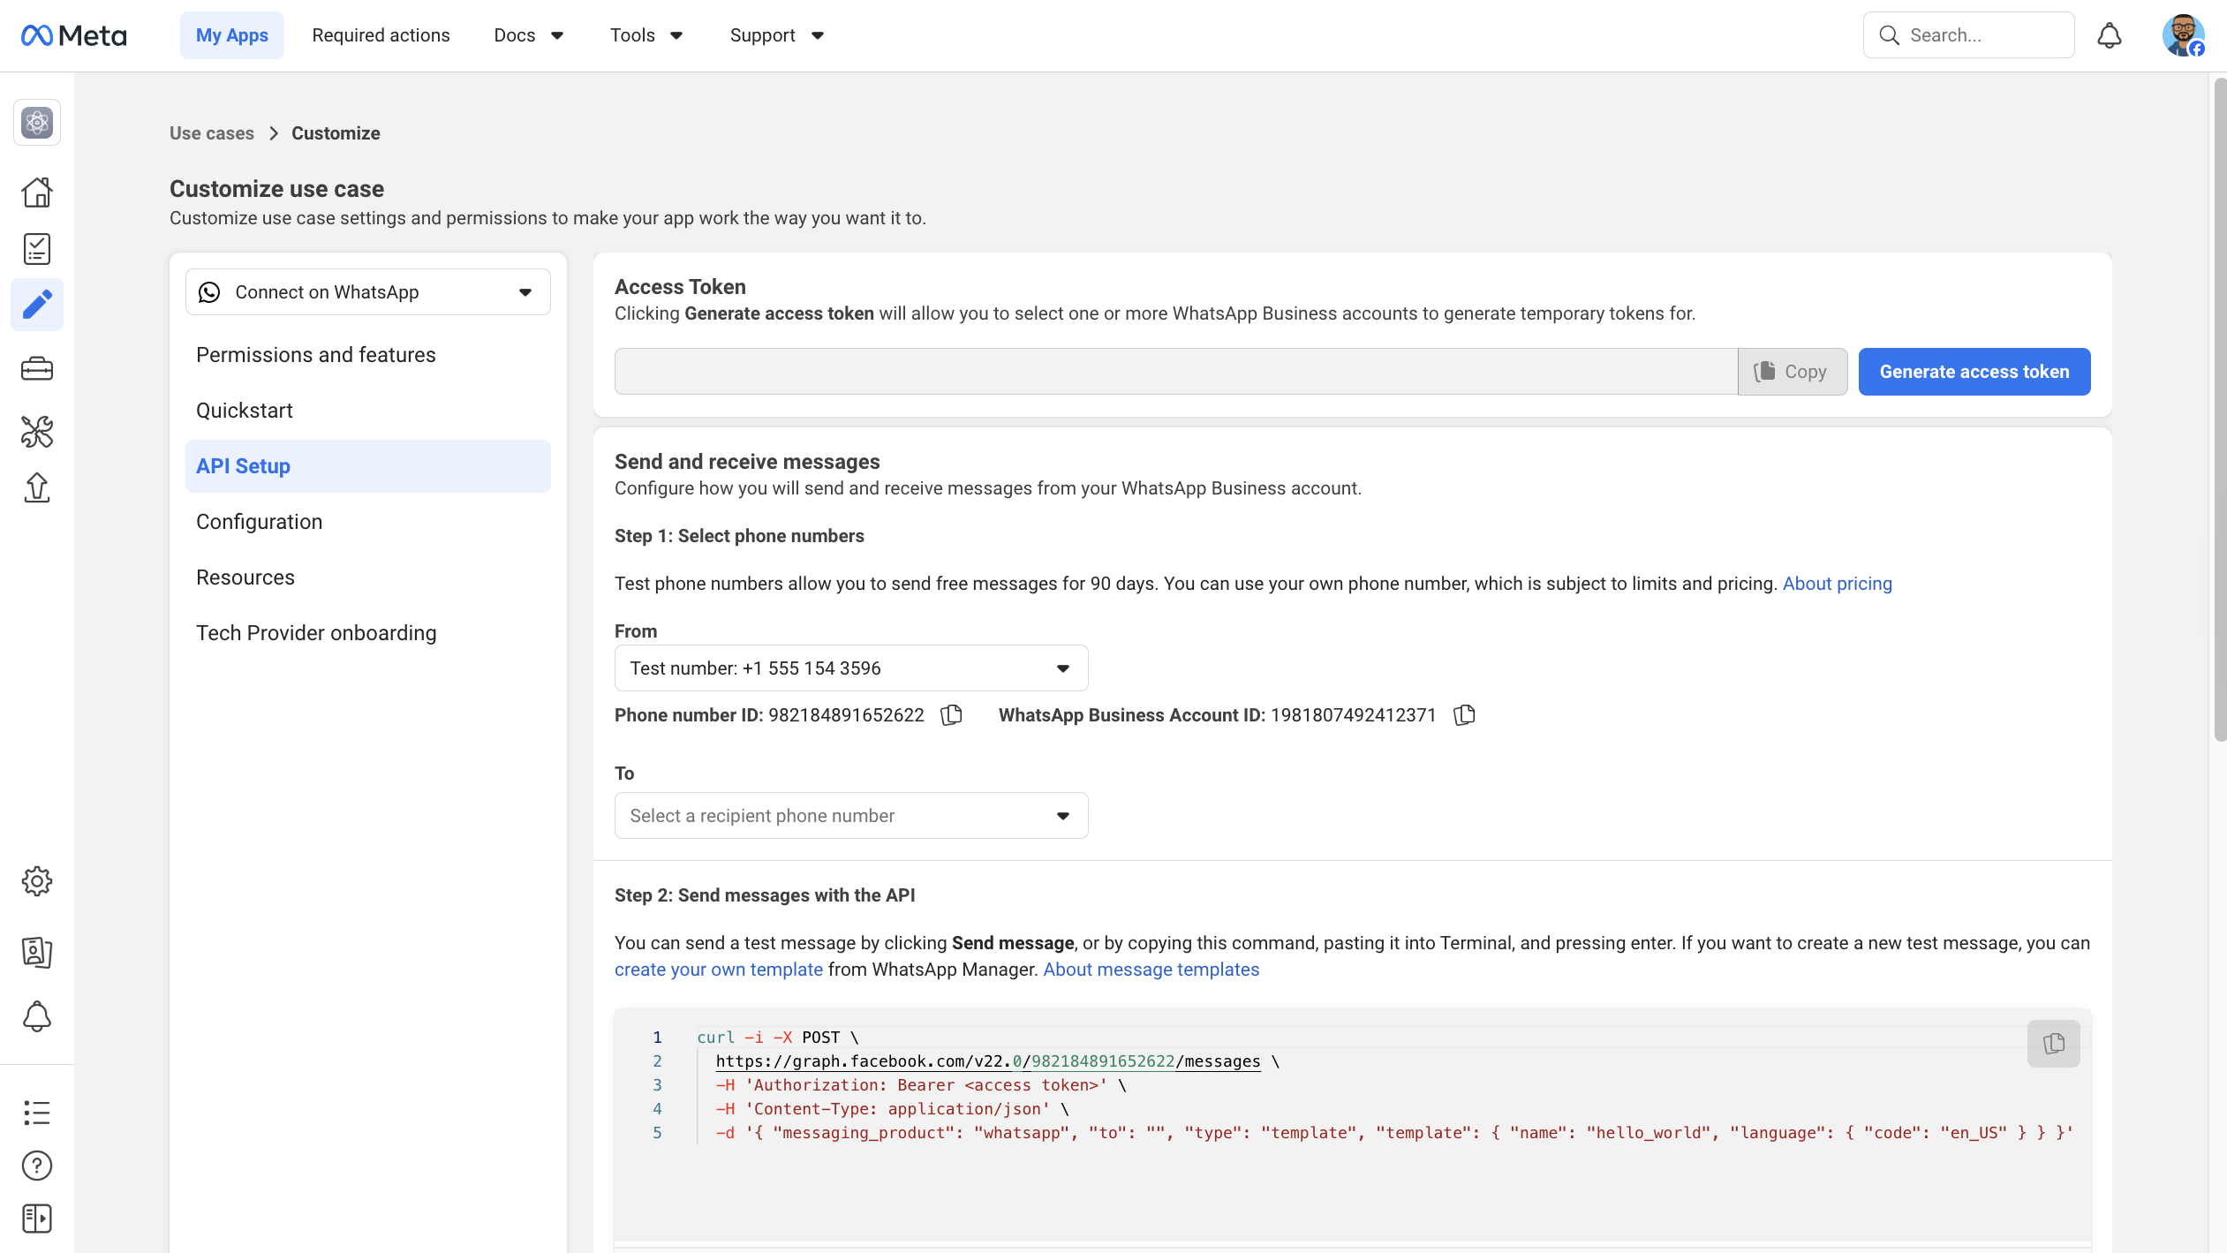This screenshot has width=2227, height=1253.
Task: Select the Configuration menu item
Action: pyautogui.click(x=259, y=522)
